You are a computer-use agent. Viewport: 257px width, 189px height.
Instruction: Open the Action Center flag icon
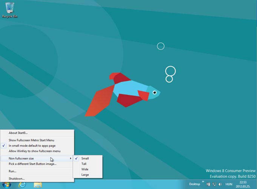tap(208, 184)
